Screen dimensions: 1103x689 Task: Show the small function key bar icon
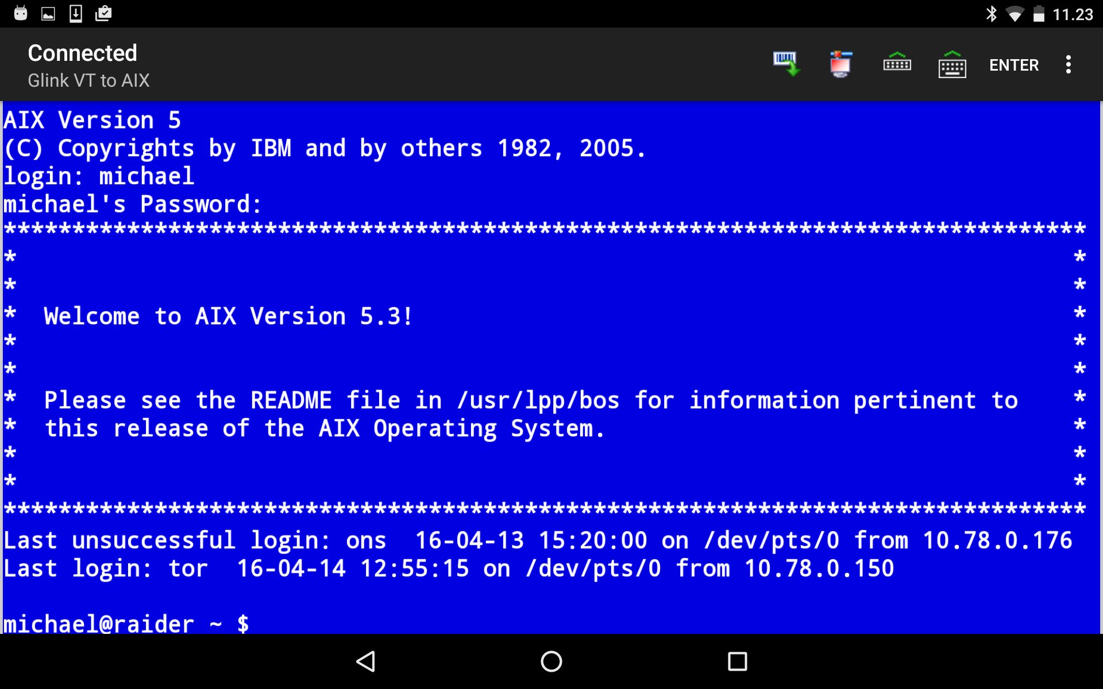point(897,63)
